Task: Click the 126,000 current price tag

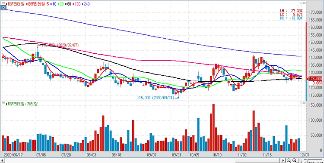Action: (315, 79)
